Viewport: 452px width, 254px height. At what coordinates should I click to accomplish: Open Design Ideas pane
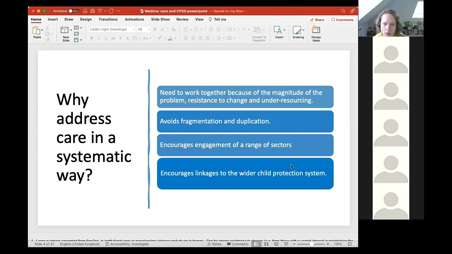[316, 34]
